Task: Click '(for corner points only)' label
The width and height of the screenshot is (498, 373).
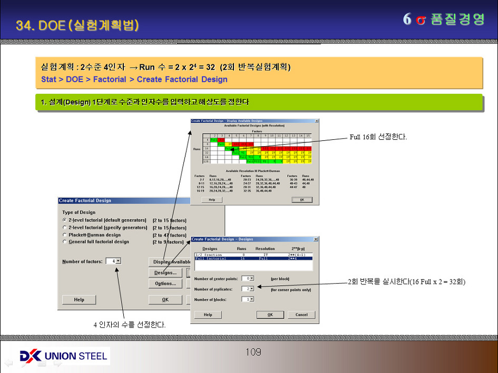Action: [x=291, y=290]
